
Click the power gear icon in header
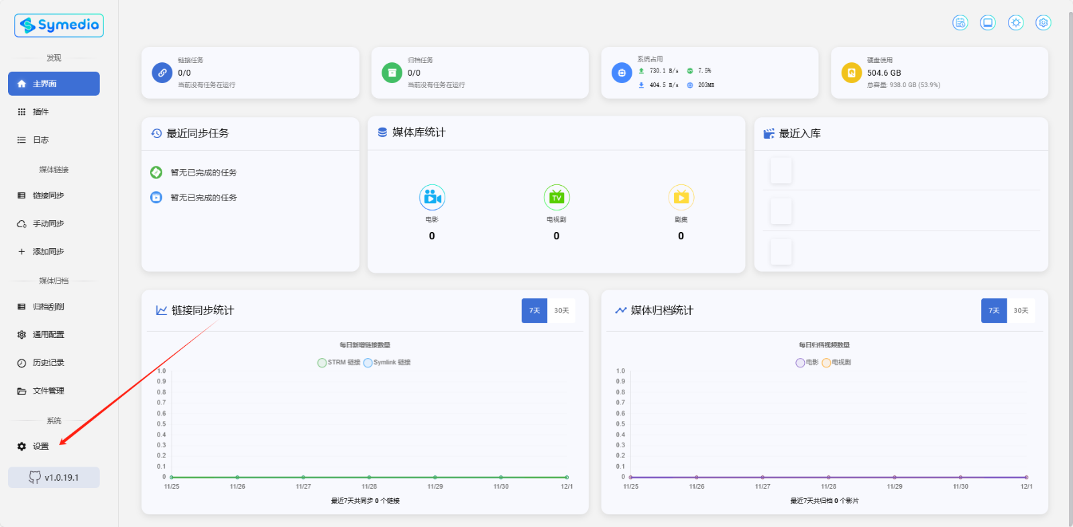1043,23
